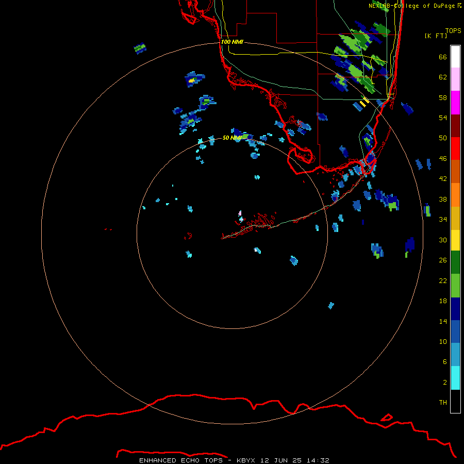Click the bright orange legend swatch

[455, 194]
